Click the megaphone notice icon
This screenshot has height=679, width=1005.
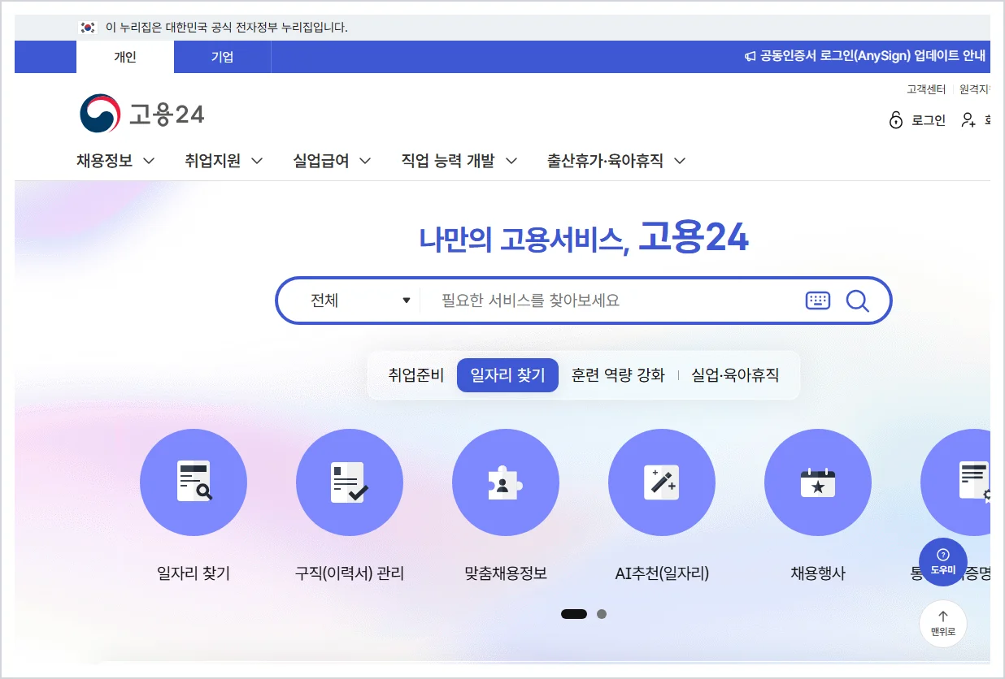click(750, 57)
